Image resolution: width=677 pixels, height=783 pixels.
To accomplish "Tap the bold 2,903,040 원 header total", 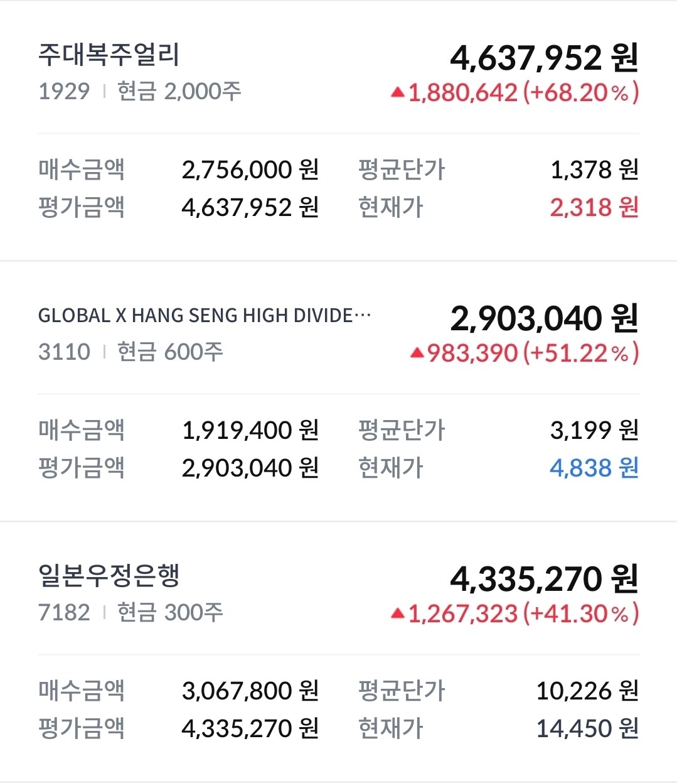I will click(x=544, y=318).
